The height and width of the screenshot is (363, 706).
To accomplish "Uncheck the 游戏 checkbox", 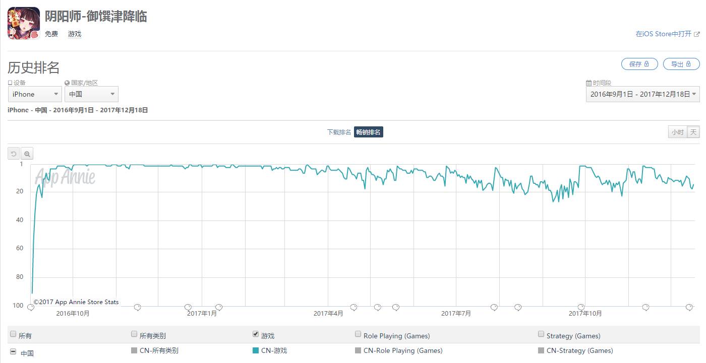I will click(x=256, y=334).
